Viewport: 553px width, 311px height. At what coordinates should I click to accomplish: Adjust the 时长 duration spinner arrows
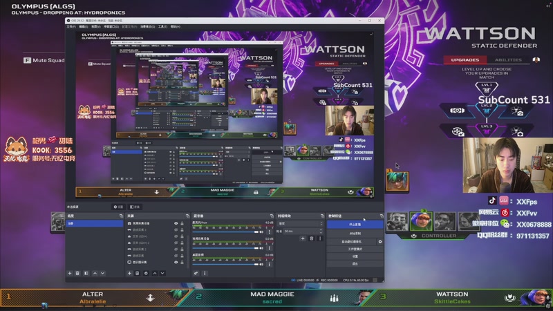pyautogui.click(x=321, y=232)
